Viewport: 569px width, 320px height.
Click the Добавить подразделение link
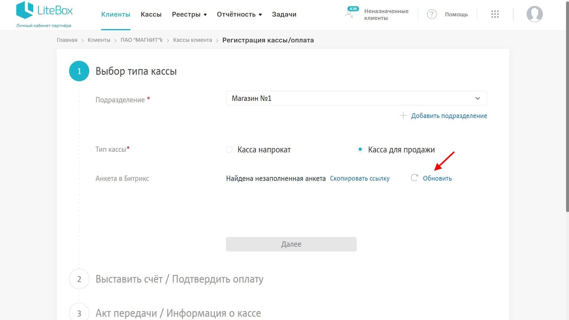[x=449, y=116]
